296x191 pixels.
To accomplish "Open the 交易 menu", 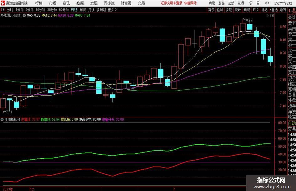I will (x=141, y=3).
